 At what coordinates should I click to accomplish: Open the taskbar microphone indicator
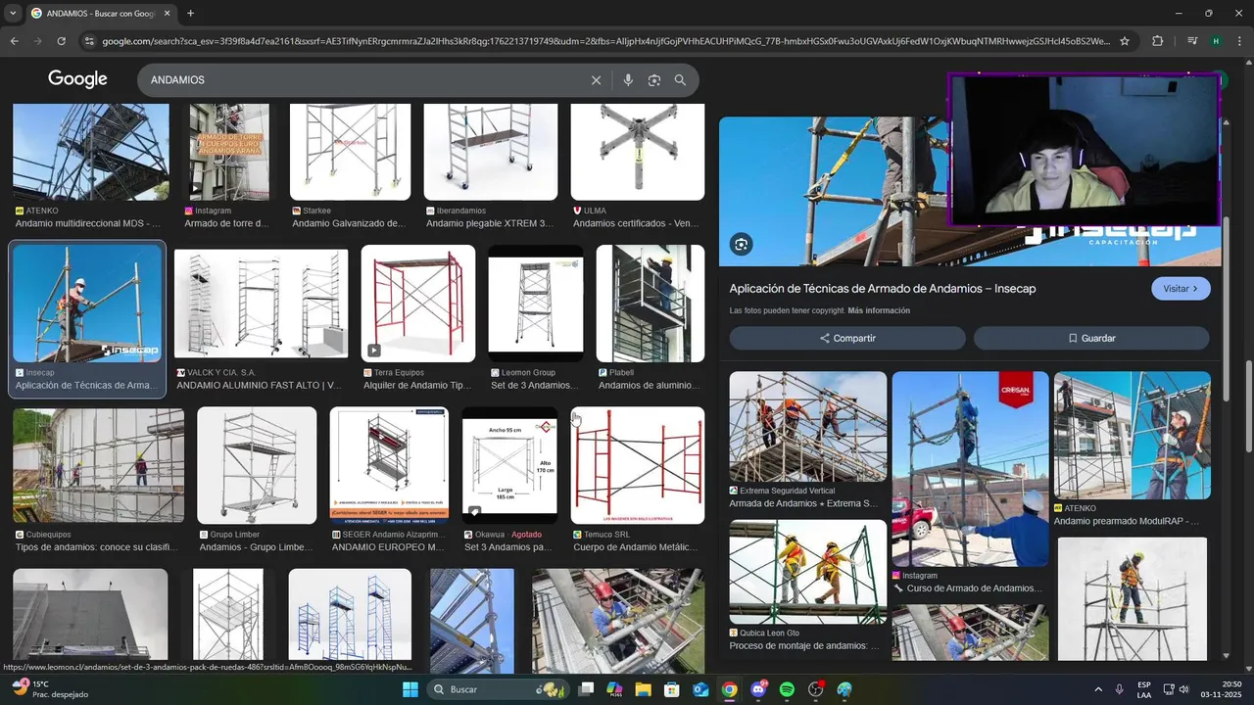coord(1119,689)
